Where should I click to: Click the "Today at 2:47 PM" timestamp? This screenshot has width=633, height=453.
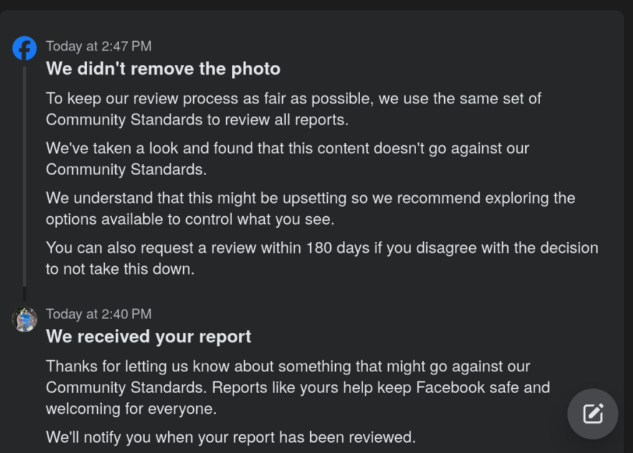pyautogui.click(x=98, y=46)
